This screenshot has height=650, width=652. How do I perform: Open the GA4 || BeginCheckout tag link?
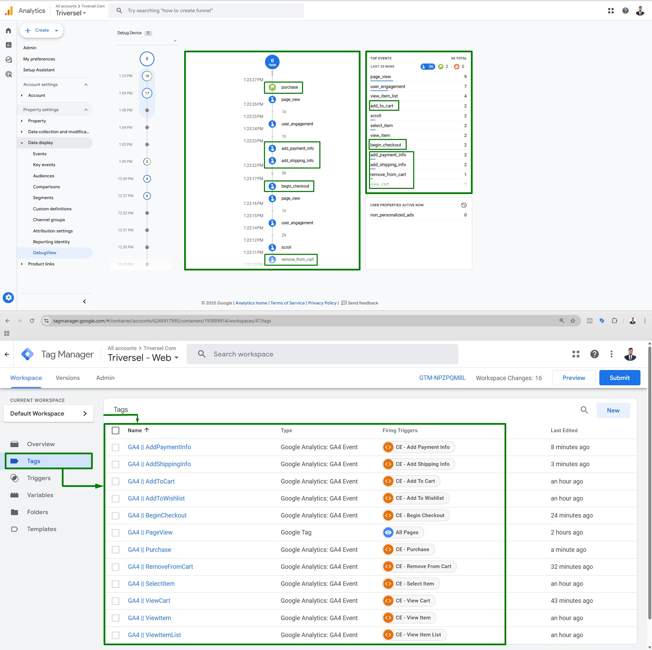(157, 515)
